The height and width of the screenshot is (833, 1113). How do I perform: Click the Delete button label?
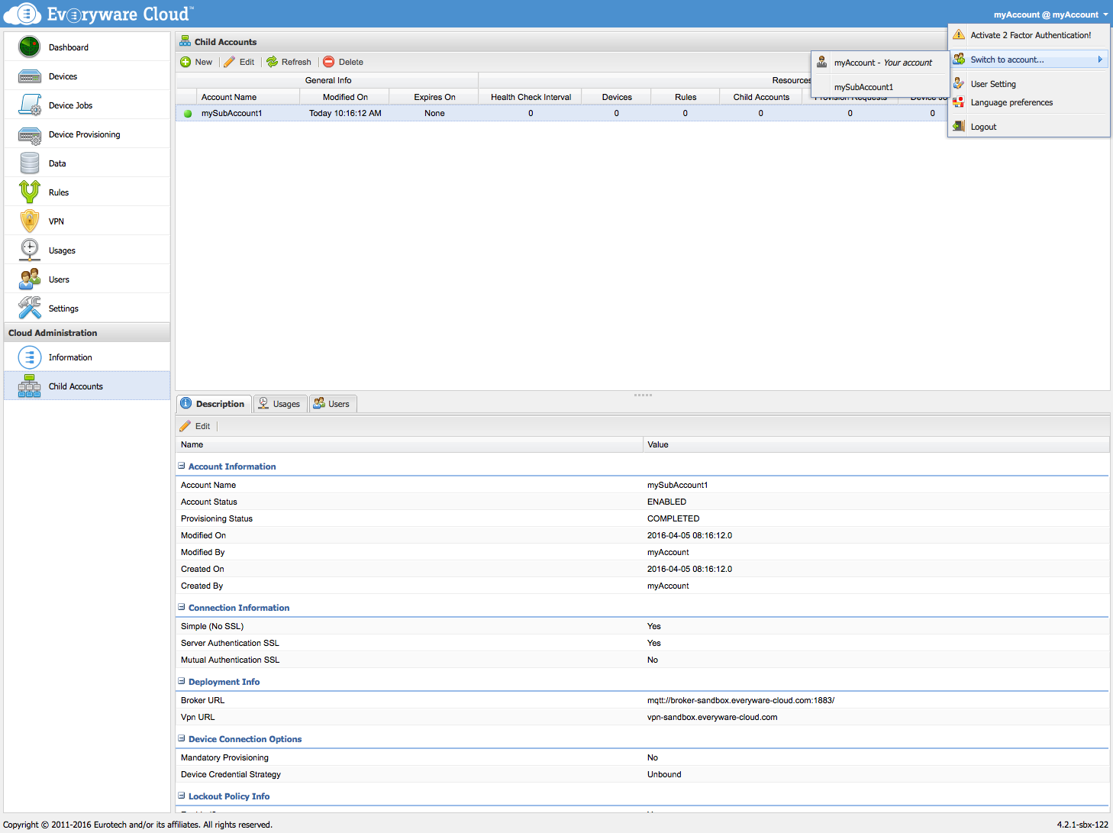(x=351, y=62)
